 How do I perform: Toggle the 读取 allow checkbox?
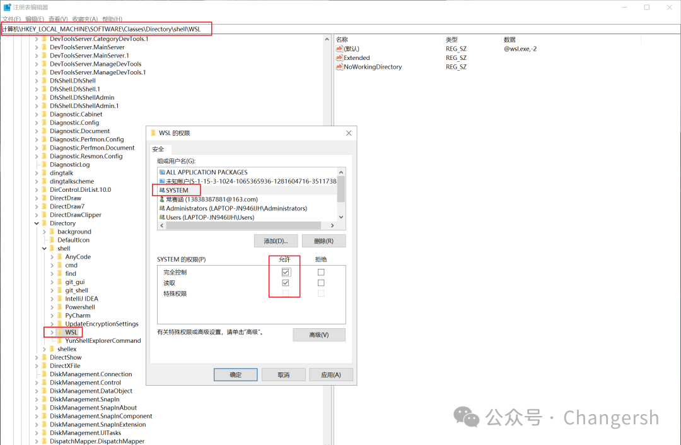click(286, 283)
